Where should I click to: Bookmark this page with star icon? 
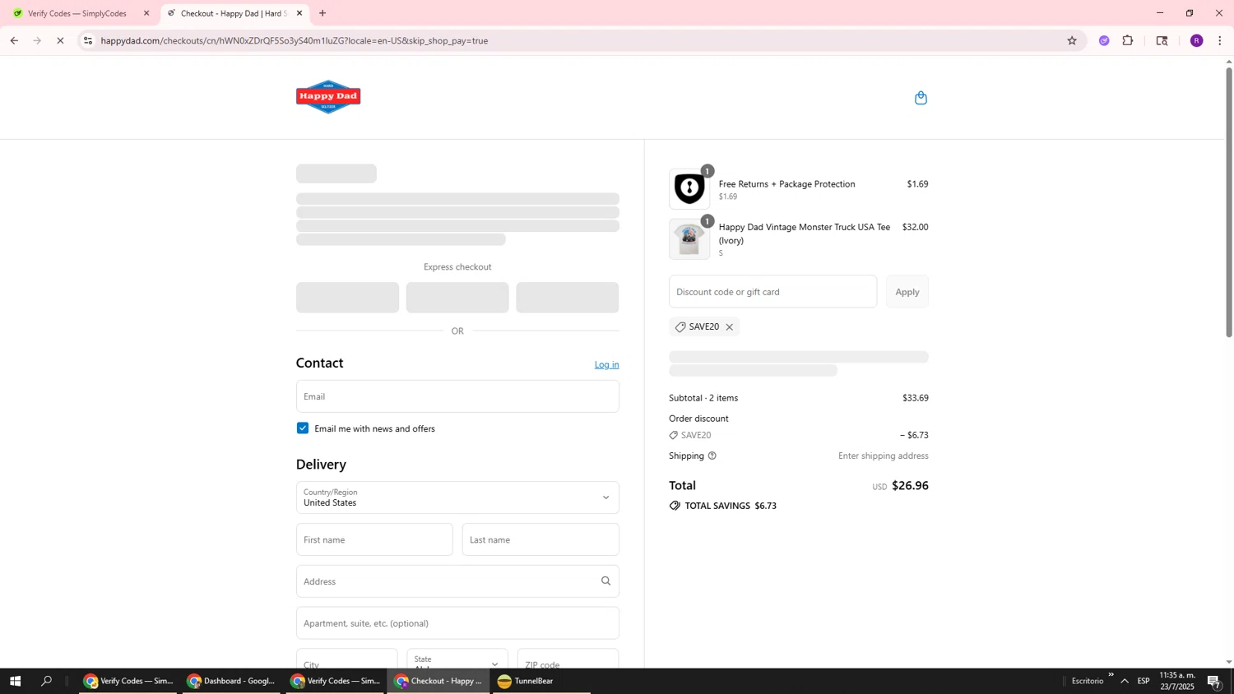[1071, 40]
